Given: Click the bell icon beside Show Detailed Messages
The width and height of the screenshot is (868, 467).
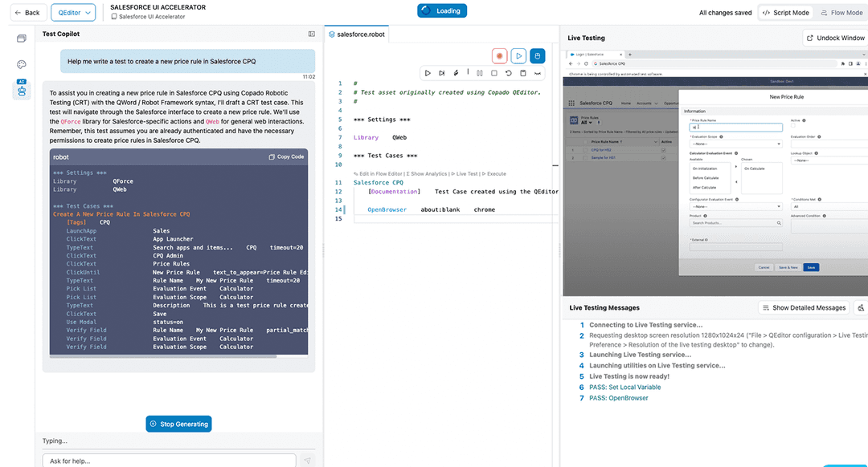Looking at the screenshot, I should [861, 307].
